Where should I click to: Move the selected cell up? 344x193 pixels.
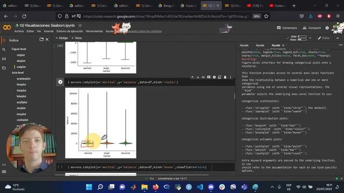point(192,77)
